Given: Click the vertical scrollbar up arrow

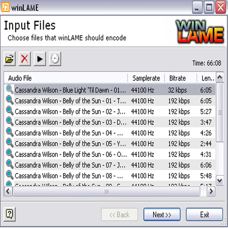Looking at the screenshot, I should coord(220,77).
